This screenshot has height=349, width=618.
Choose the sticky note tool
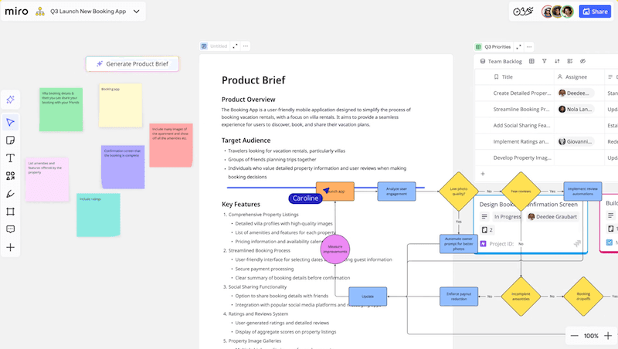[11, 141]
